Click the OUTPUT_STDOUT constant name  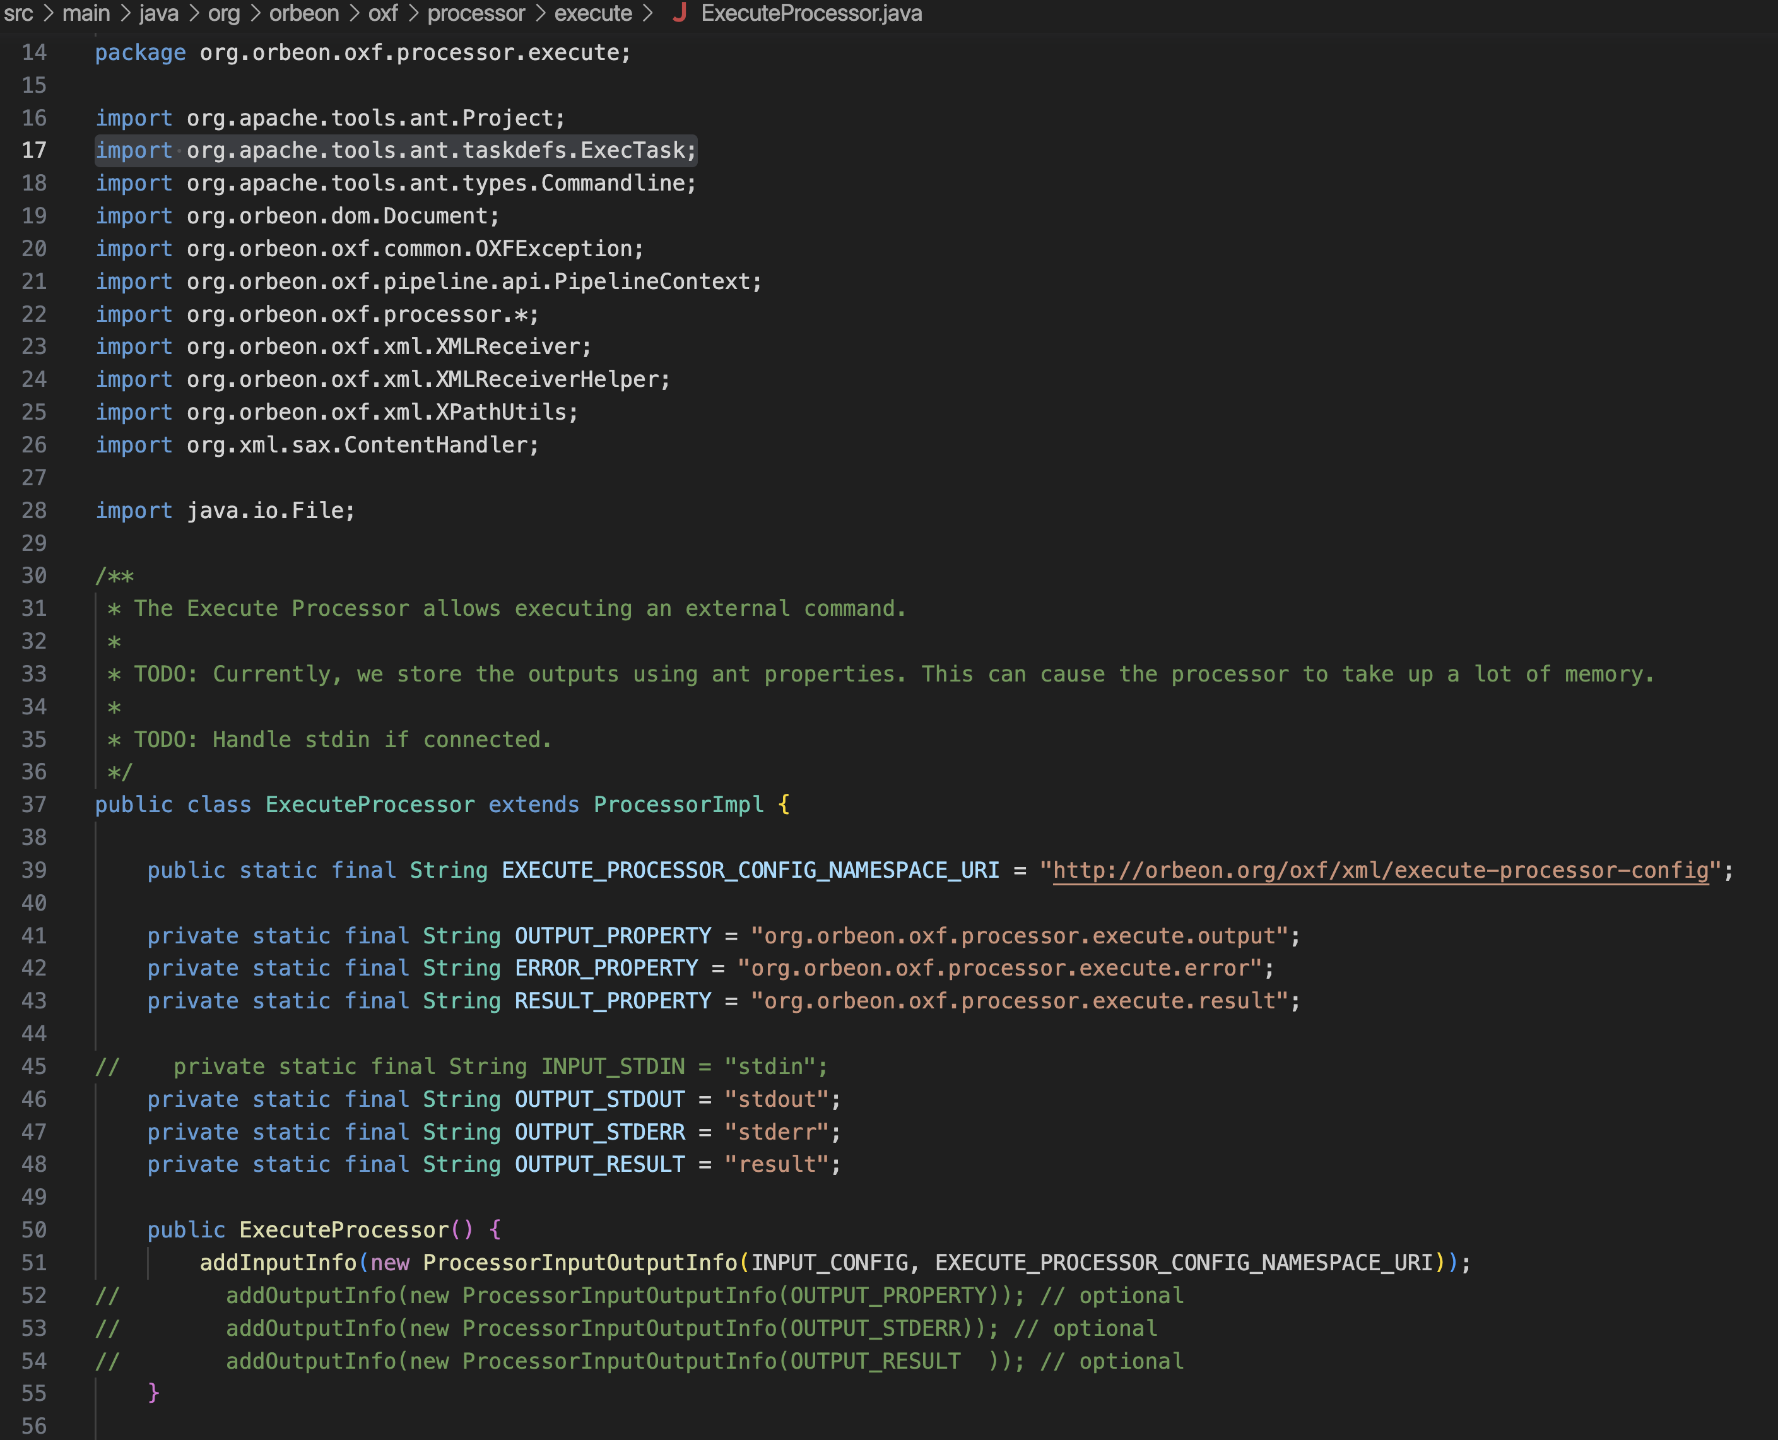point(599,1099)
